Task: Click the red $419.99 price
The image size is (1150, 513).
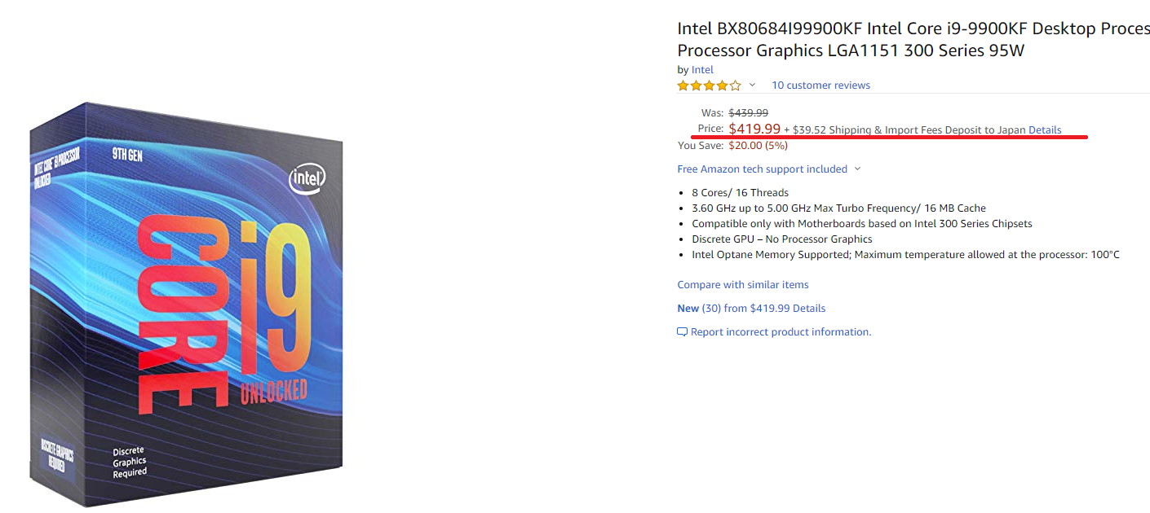Action: (754, 129)
